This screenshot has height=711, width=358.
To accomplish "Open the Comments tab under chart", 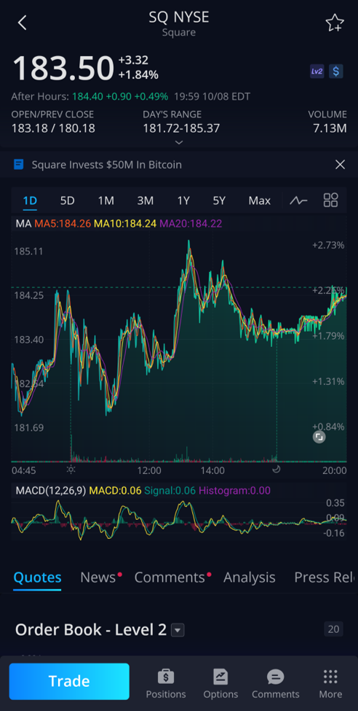I will click(x=170, y=578).
